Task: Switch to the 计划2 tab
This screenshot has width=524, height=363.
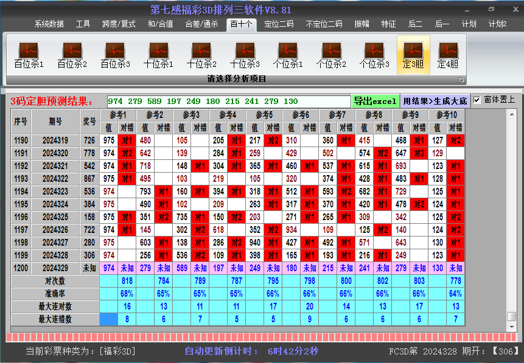Action: coord(498,24)
